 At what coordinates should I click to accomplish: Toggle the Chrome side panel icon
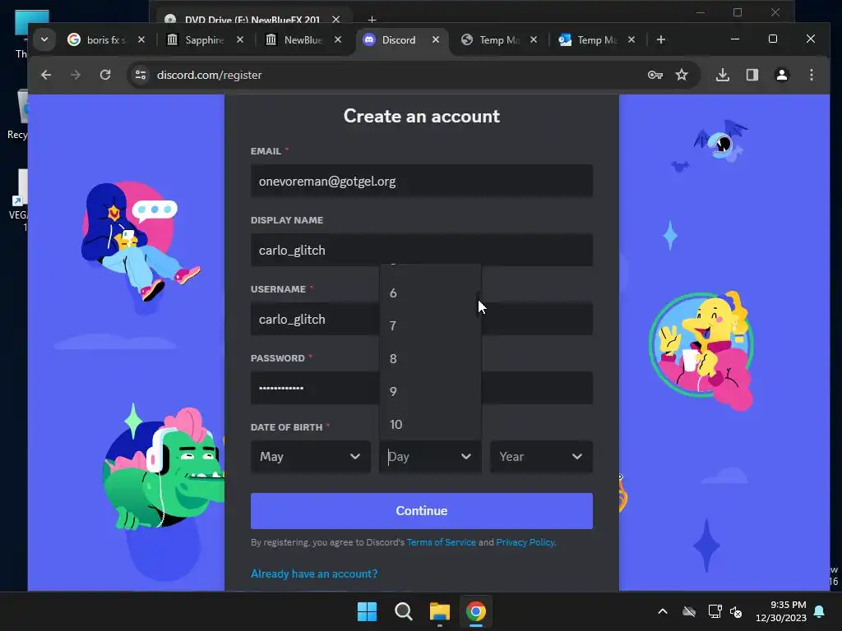pos(752,75)
